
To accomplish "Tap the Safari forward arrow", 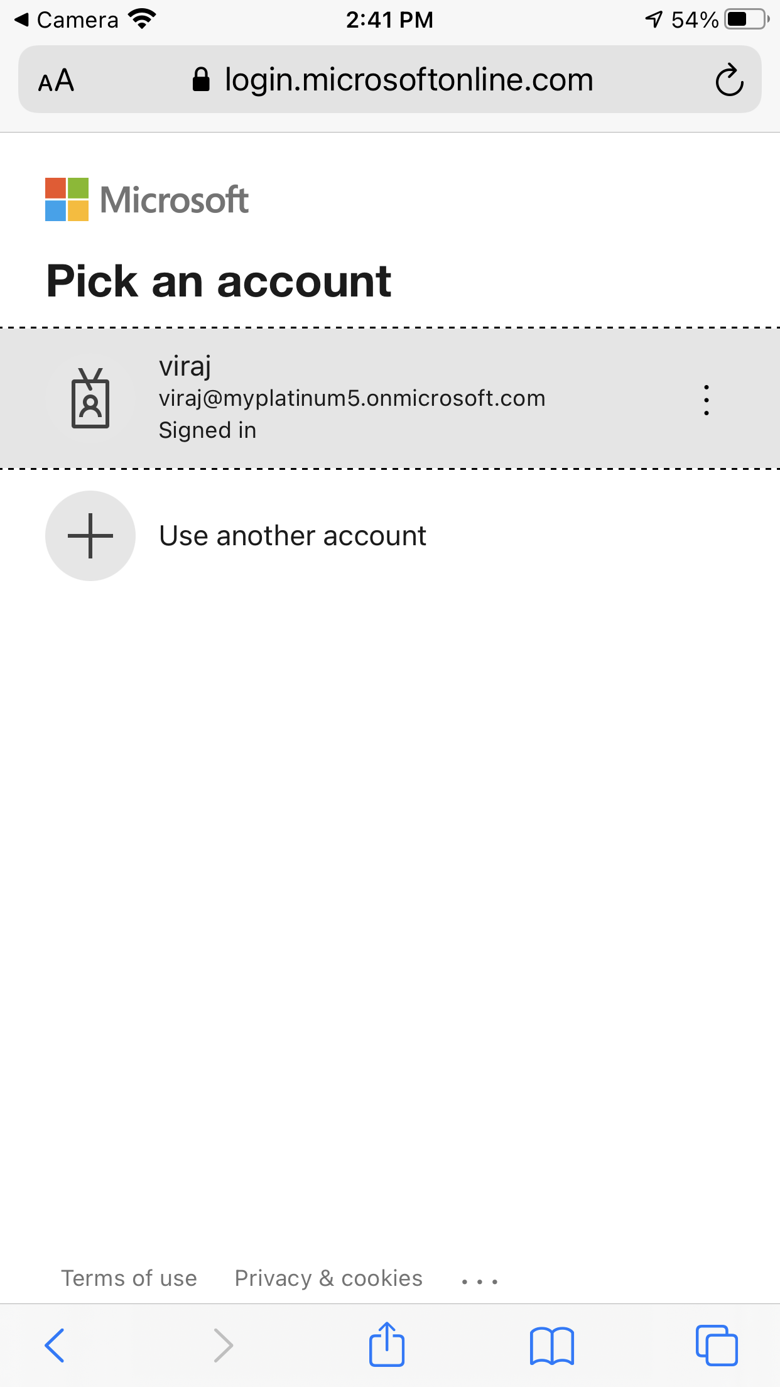I will tap(223, 1346).
